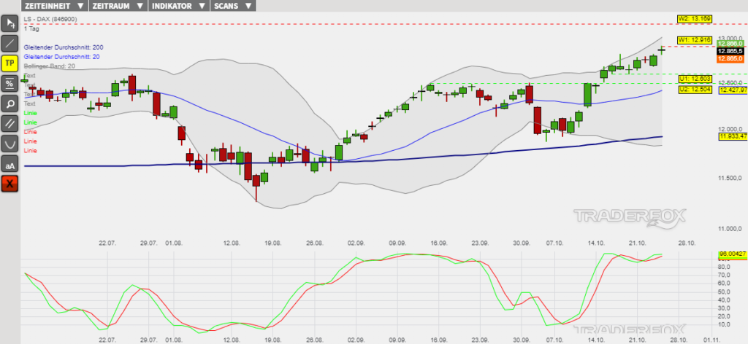
Task: Click the 11.000,0 price axis label
Action: pyautogui.click(x=730, y=228)
